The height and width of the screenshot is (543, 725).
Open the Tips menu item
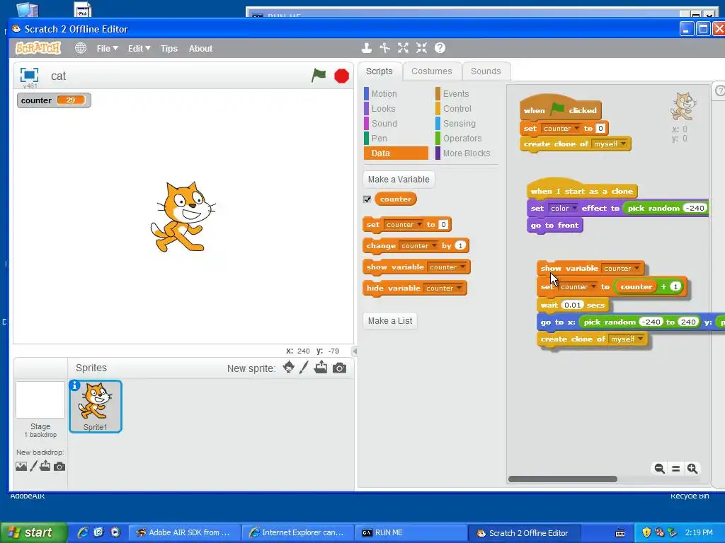[169, 49]
